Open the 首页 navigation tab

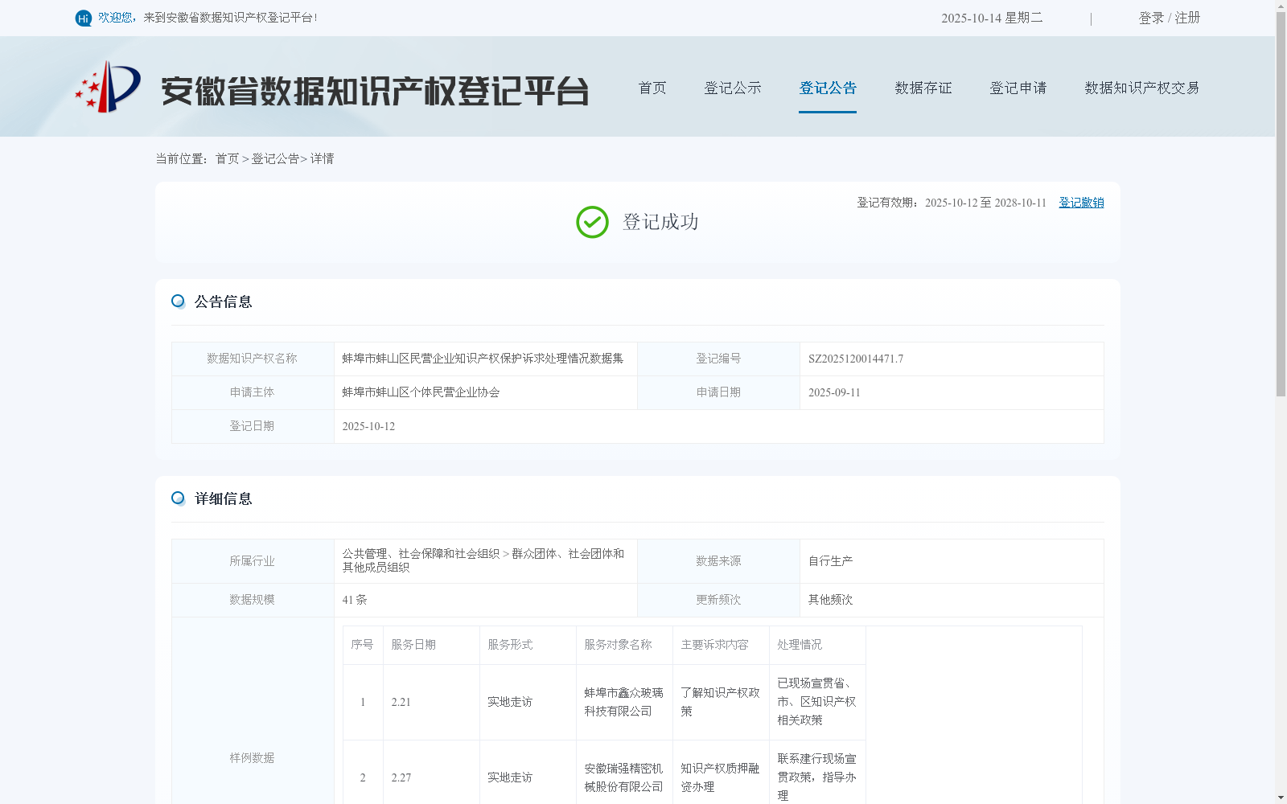652,88
